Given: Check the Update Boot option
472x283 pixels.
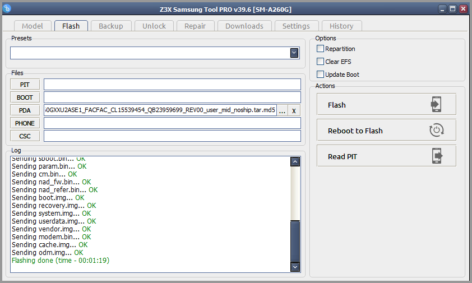Looking at the screenshot, I should click(320, 74).
